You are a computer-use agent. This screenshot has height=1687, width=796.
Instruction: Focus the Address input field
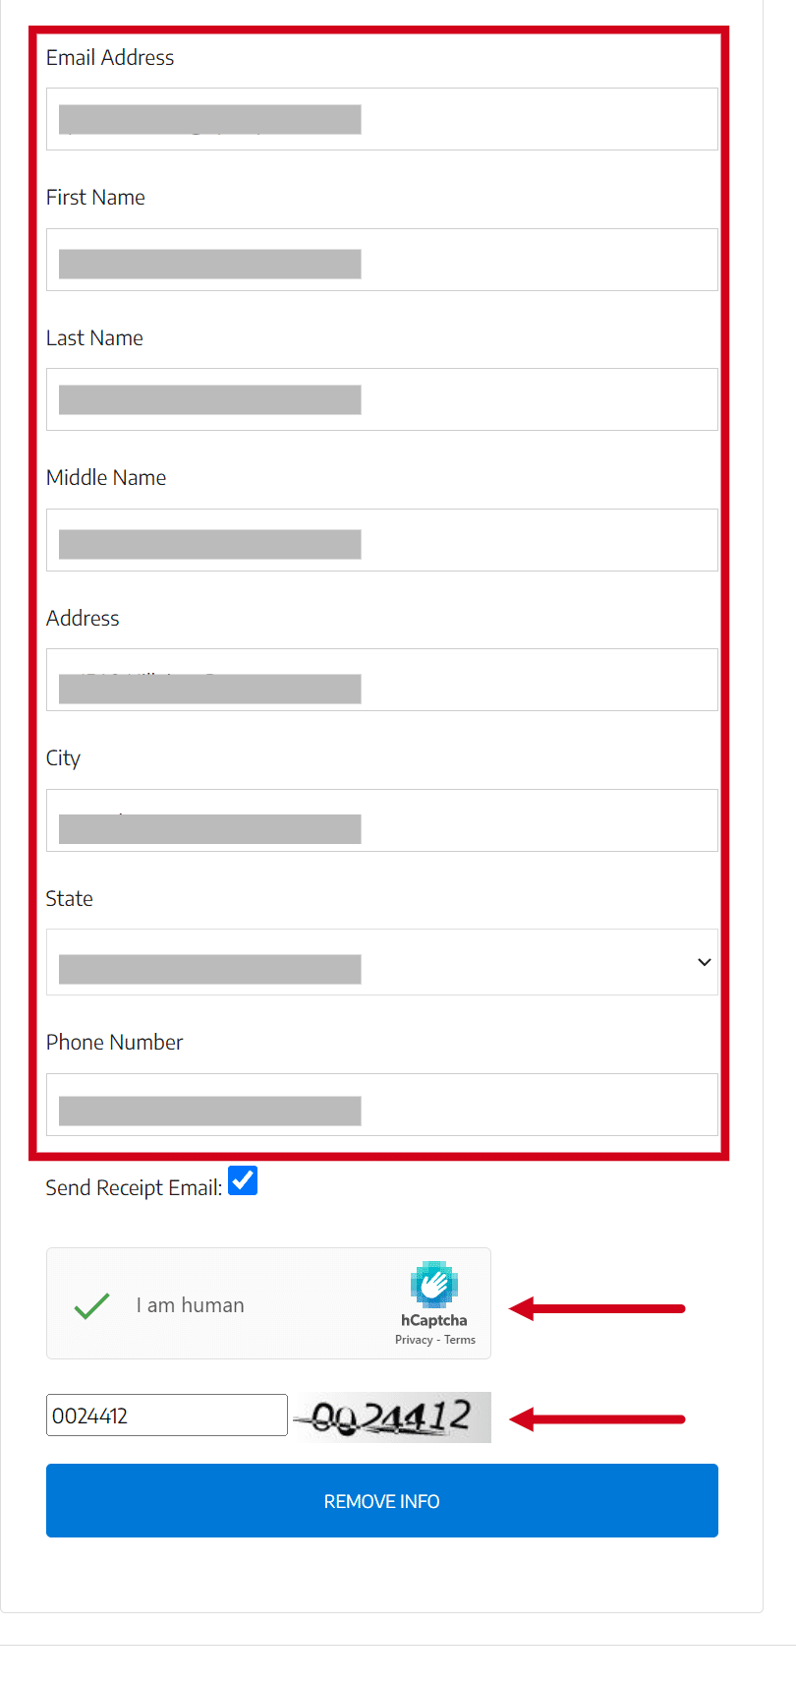coord(382,680)
